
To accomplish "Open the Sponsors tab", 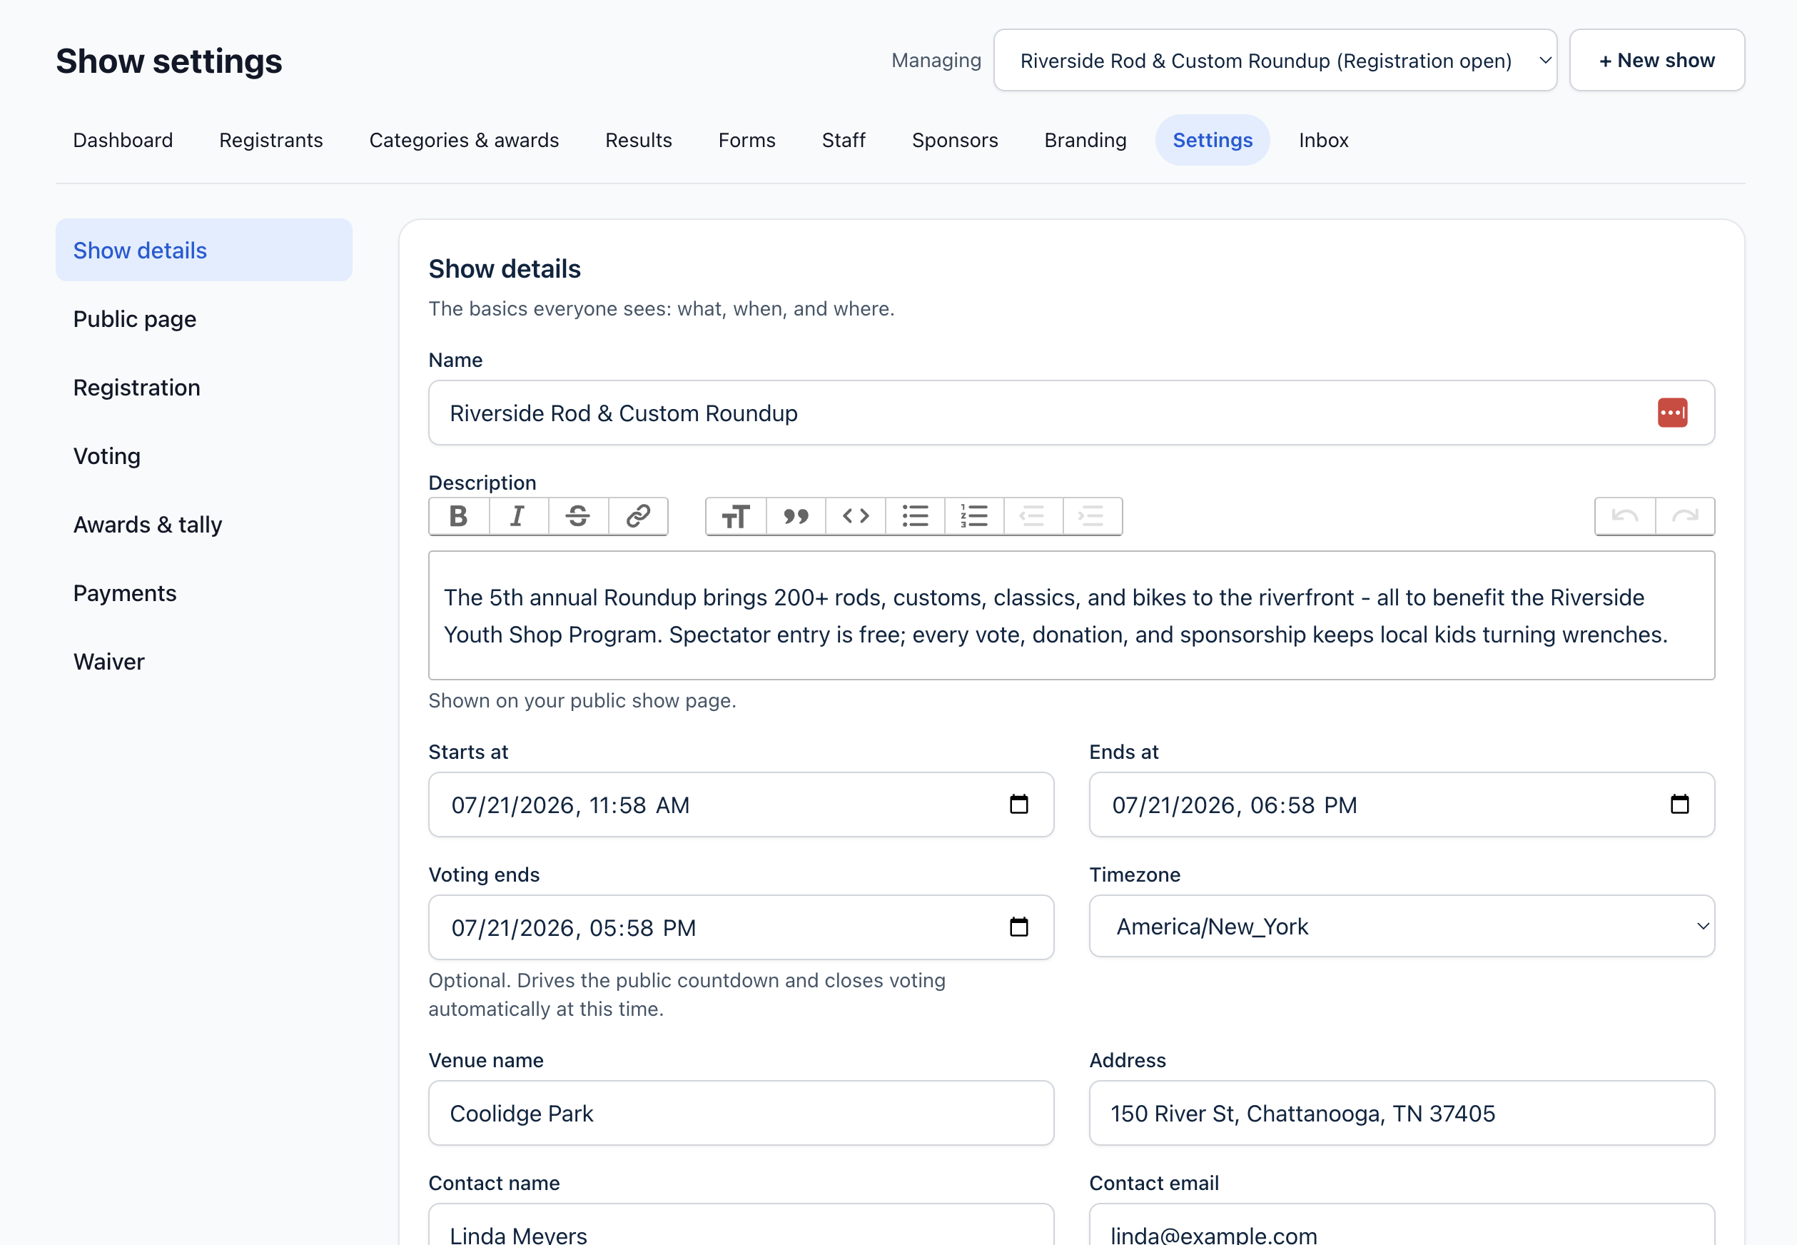I will point(955,141).
